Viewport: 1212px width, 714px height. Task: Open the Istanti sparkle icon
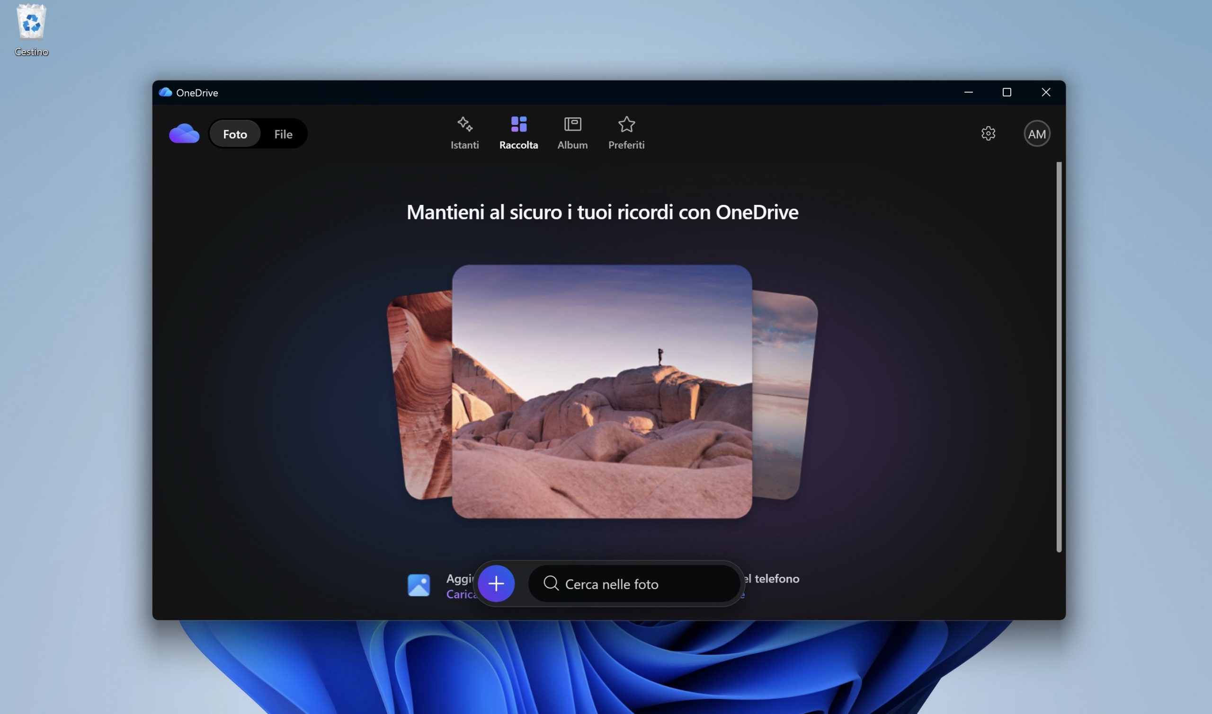pos(464,124)
